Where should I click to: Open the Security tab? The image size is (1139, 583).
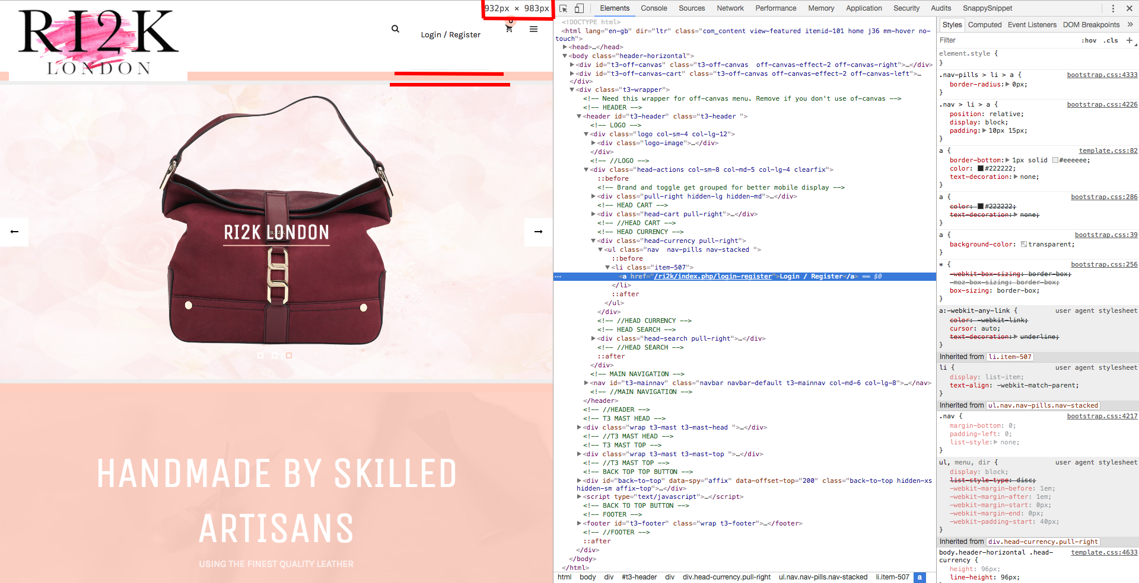[906, 8]
